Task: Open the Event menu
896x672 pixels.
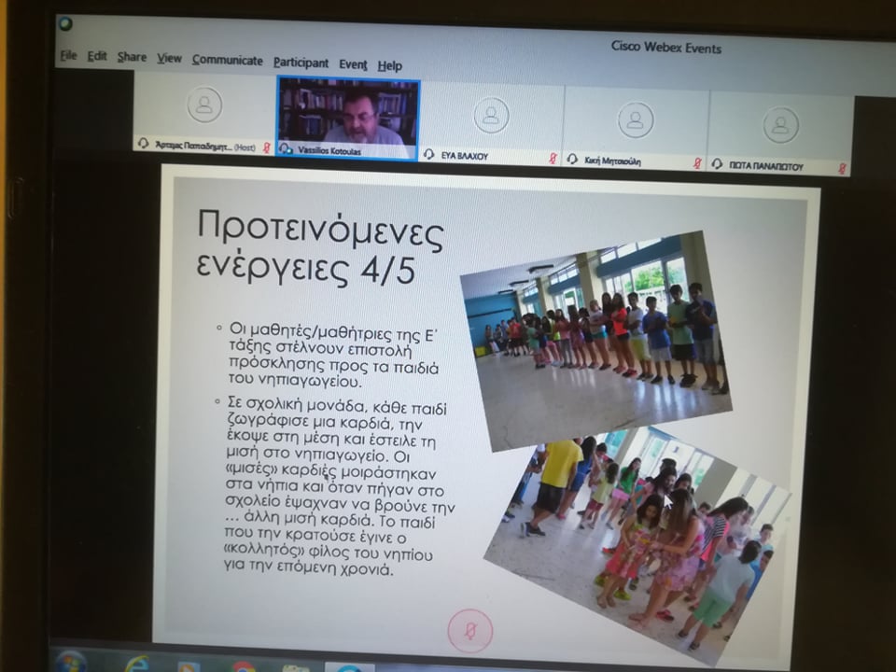Action: (x=353, y=64)
